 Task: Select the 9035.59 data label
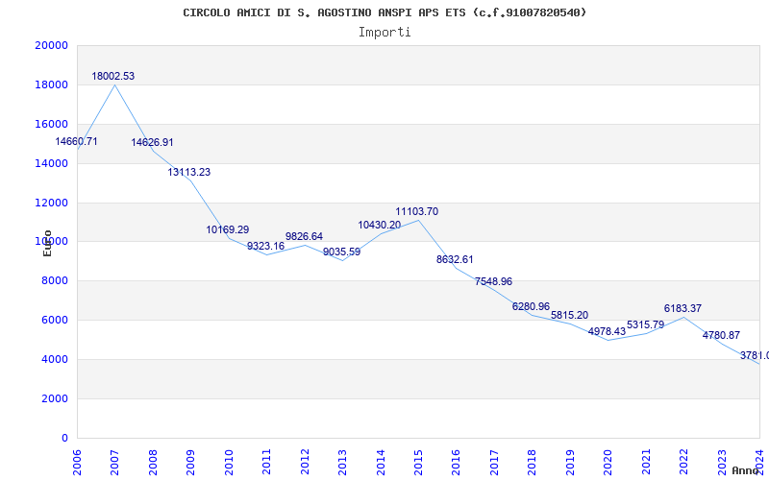341,252
